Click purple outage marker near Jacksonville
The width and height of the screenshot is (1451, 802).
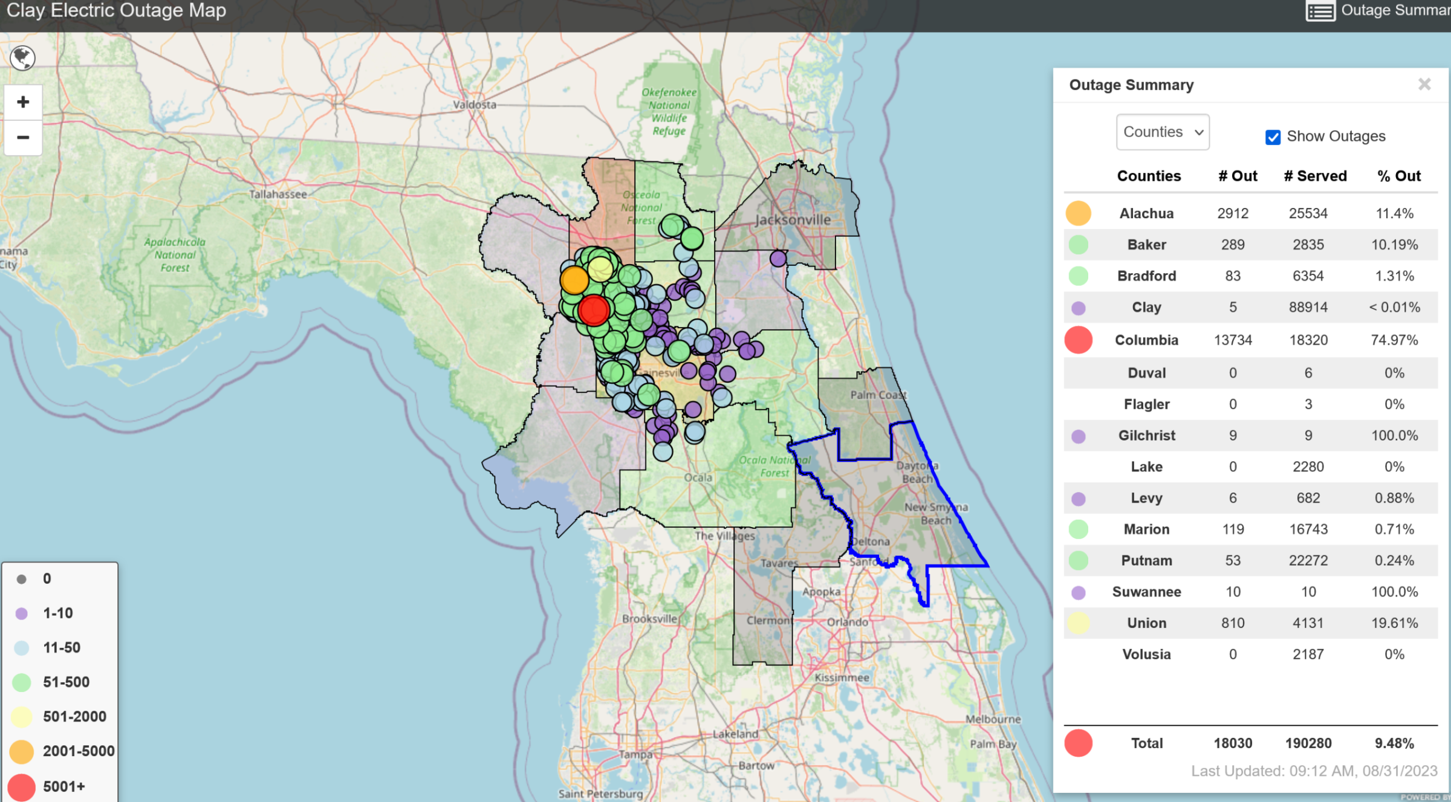click(778, 259)
